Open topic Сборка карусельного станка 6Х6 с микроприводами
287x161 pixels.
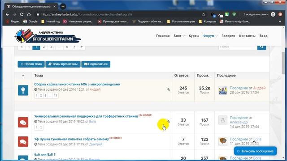tap(77, 85)
